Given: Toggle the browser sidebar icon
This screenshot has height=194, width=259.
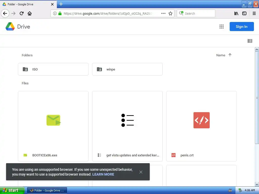Looking at the screenshot, I should 244,13.
